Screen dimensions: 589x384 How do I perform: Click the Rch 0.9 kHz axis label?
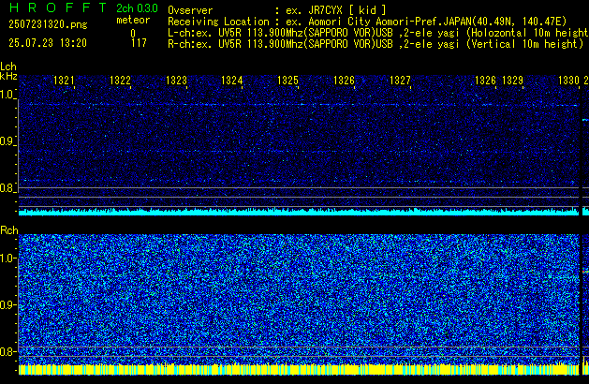coord(7,304)
